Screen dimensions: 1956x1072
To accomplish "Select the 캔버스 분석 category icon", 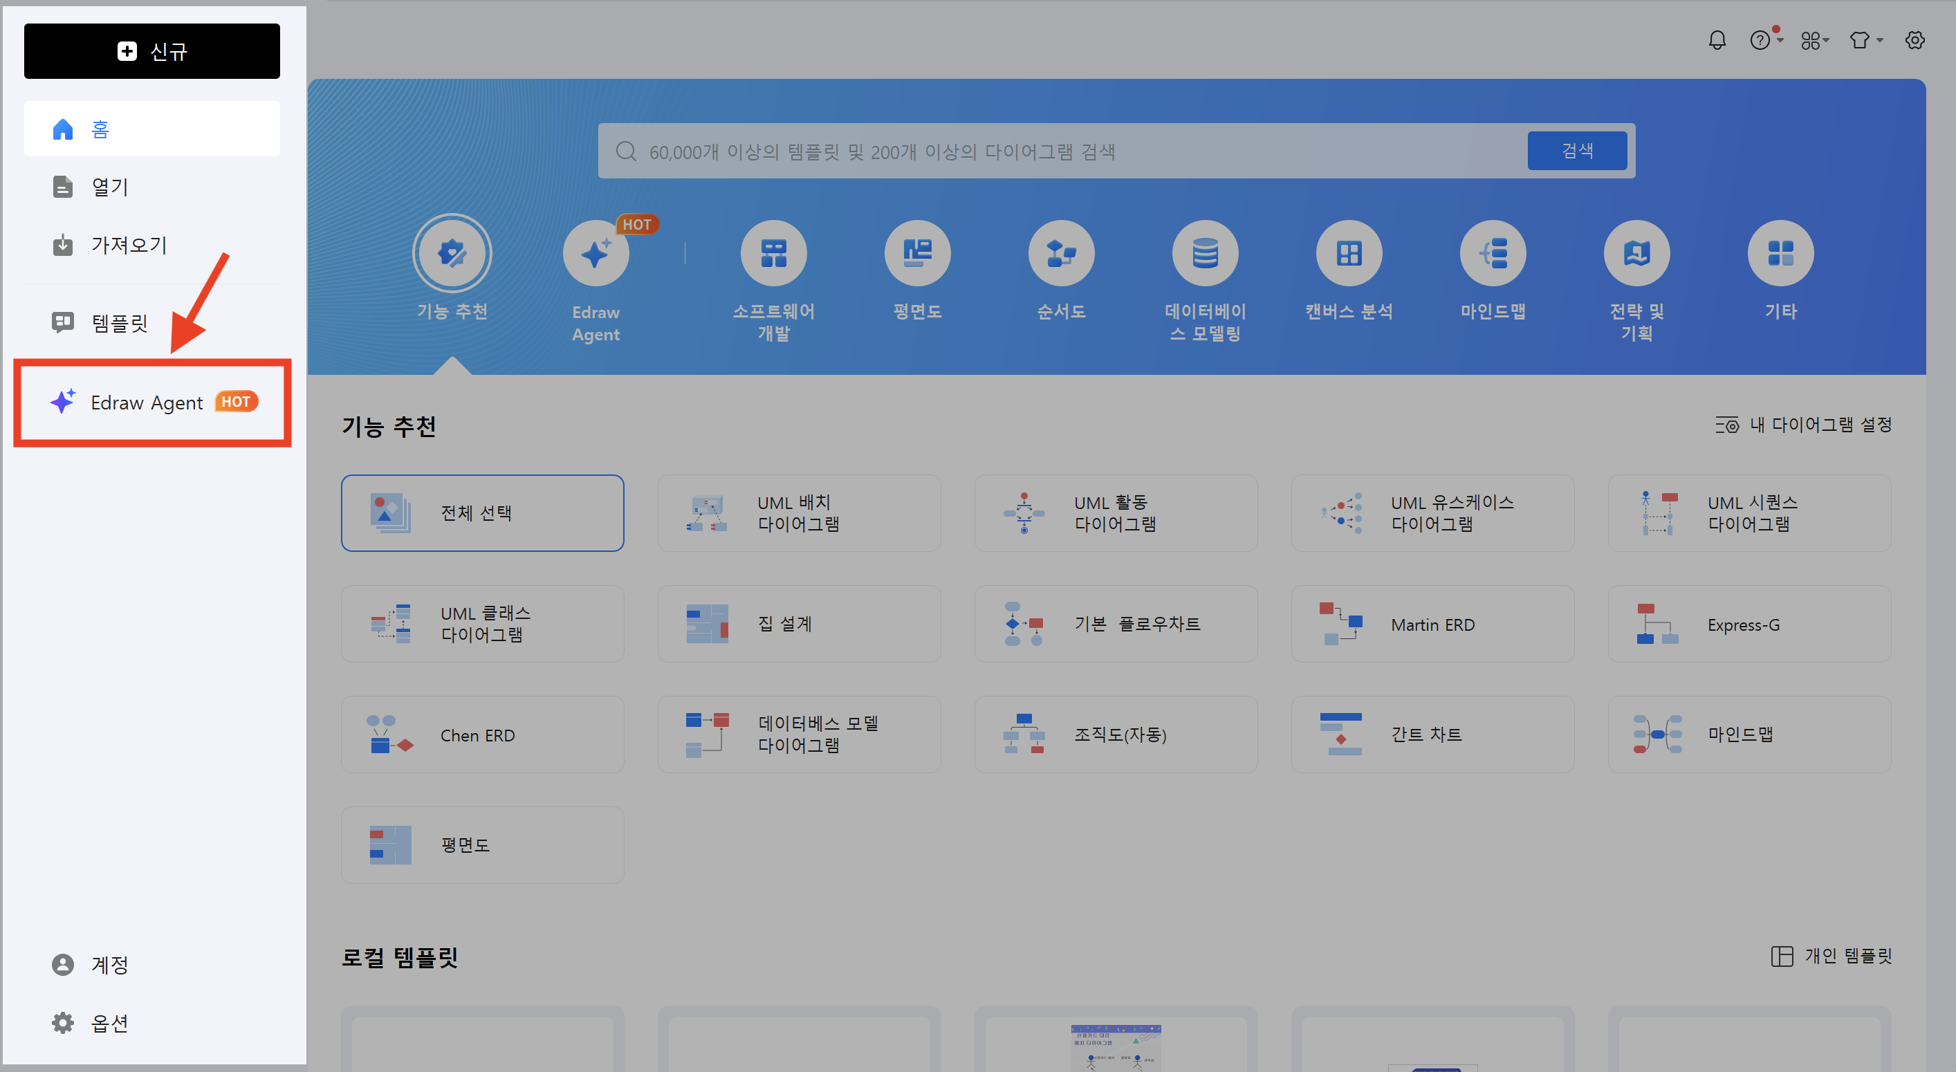I will point(1349,254).
